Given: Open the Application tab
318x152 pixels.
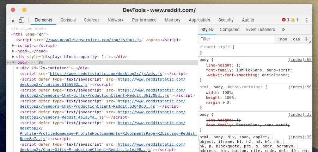Looking at the screenshot, I should [199, 20].
